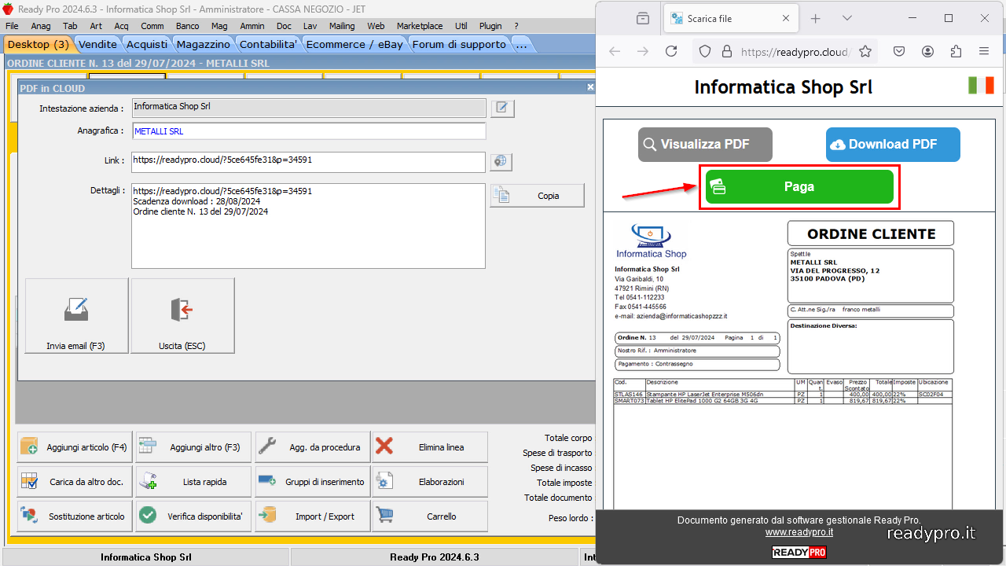The height and width of the screenshot is (566, 1006).
Task: Open the Art menu
Action: [96, 26]
